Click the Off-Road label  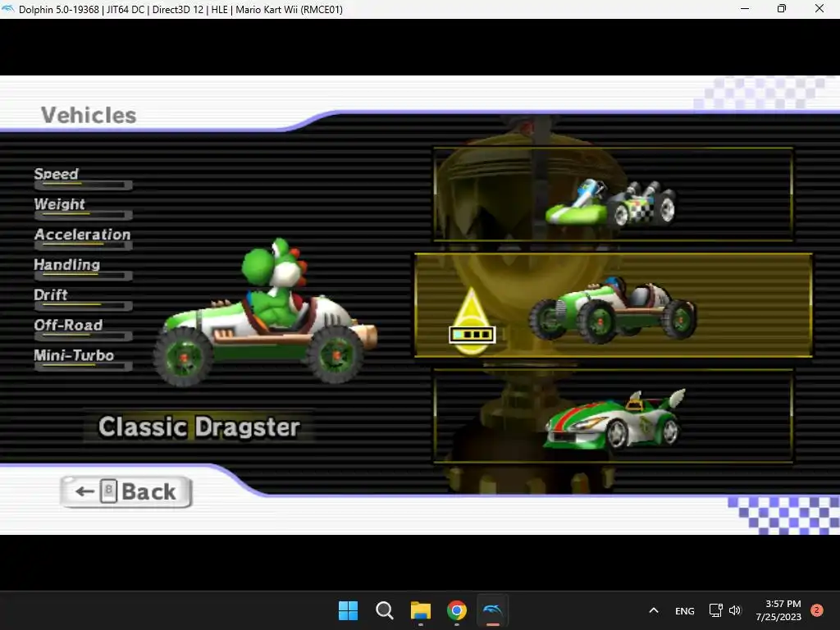point(68,325)
